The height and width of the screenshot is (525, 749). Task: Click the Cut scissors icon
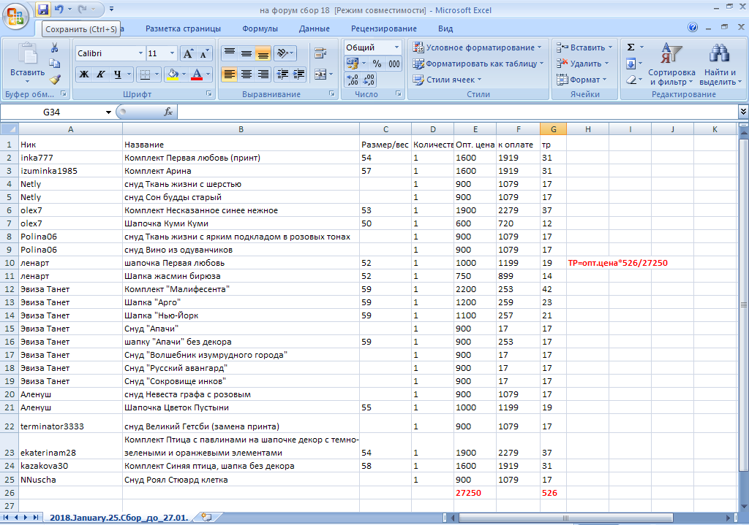[x=55, y=47]
